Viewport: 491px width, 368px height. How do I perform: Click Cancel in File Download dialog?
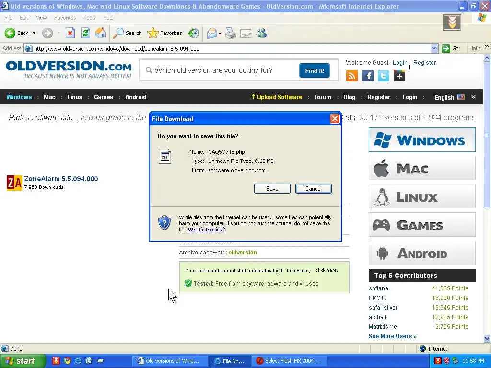(314, 189)
